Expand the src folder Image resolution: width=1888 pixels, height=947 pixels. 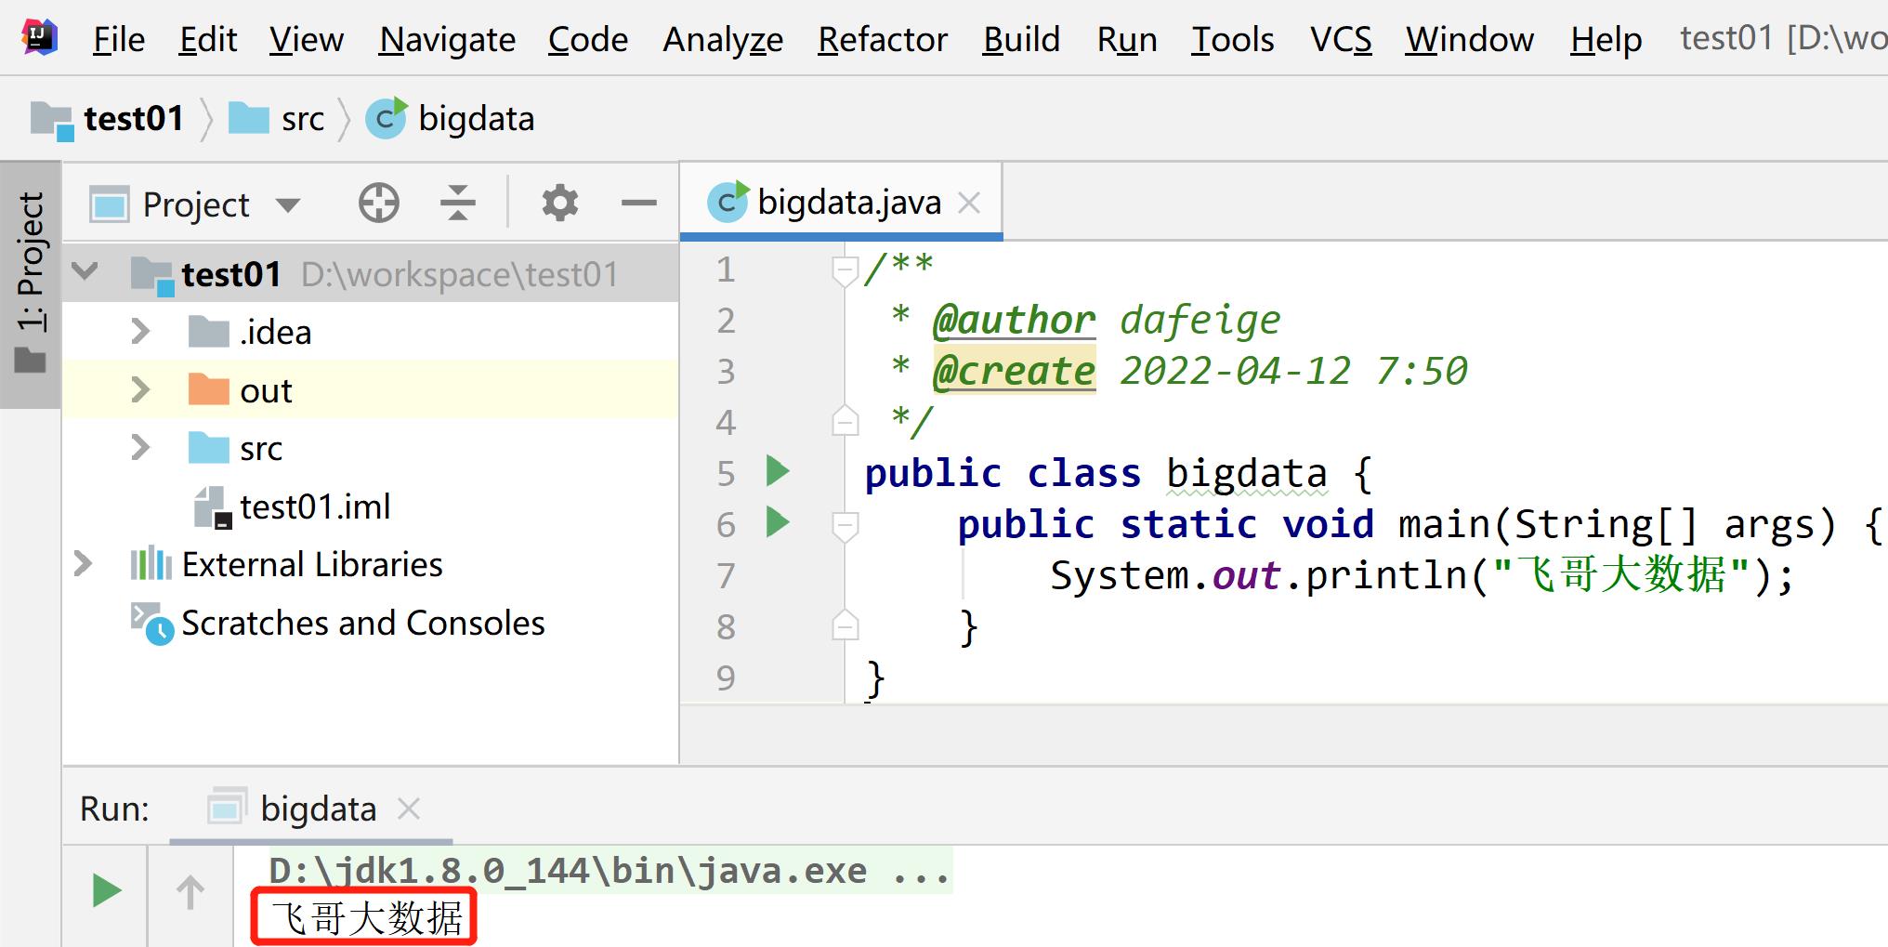140,448
